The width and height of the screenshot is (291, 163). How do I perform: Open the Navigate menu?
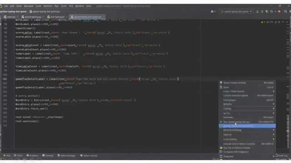click(x=29, y=6)
